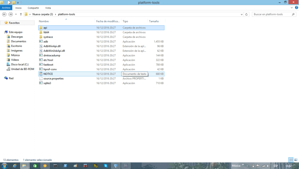Click platform-tools in the breadcrumb path
Screen dimensions: 299x169
(x=66, y=14)
